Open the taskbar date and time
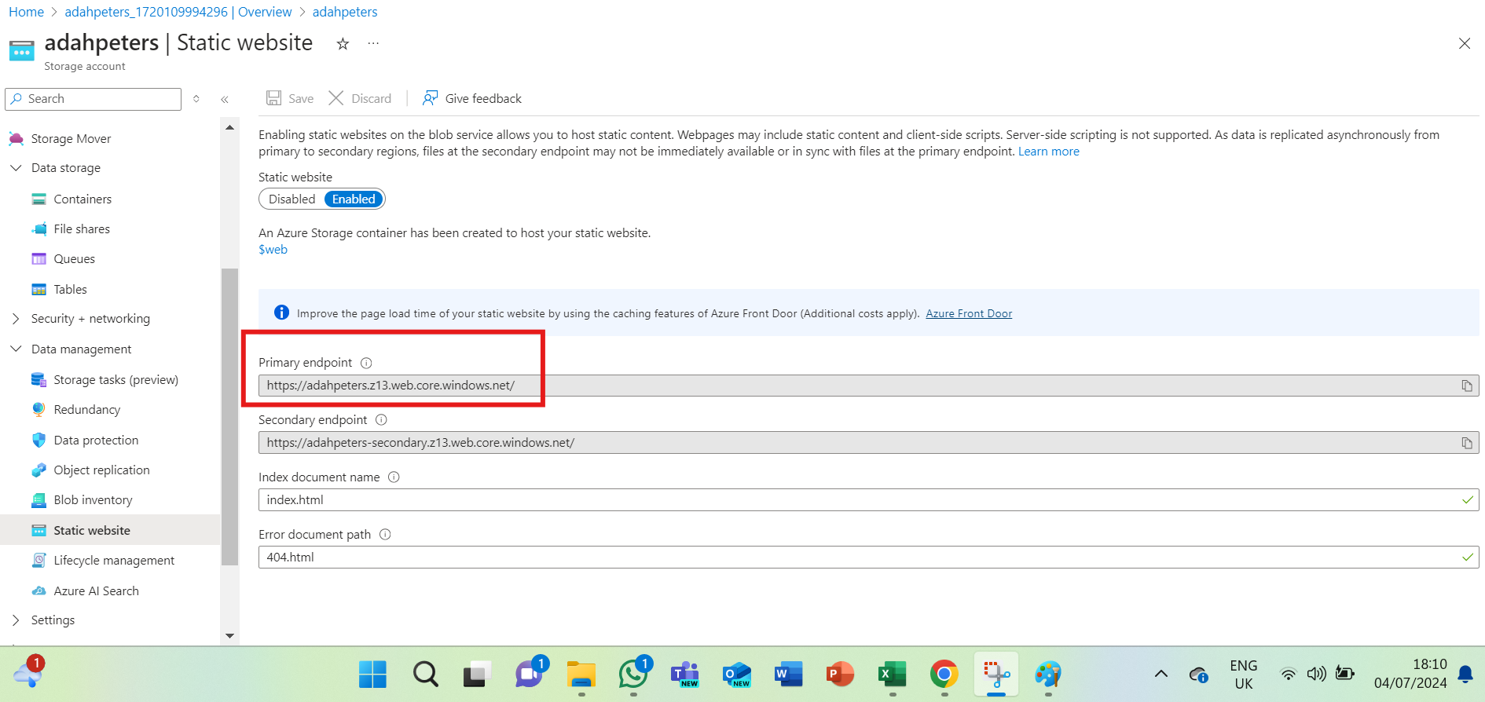The width and height of the screenshot is (1485, 702). [1410, 674]
